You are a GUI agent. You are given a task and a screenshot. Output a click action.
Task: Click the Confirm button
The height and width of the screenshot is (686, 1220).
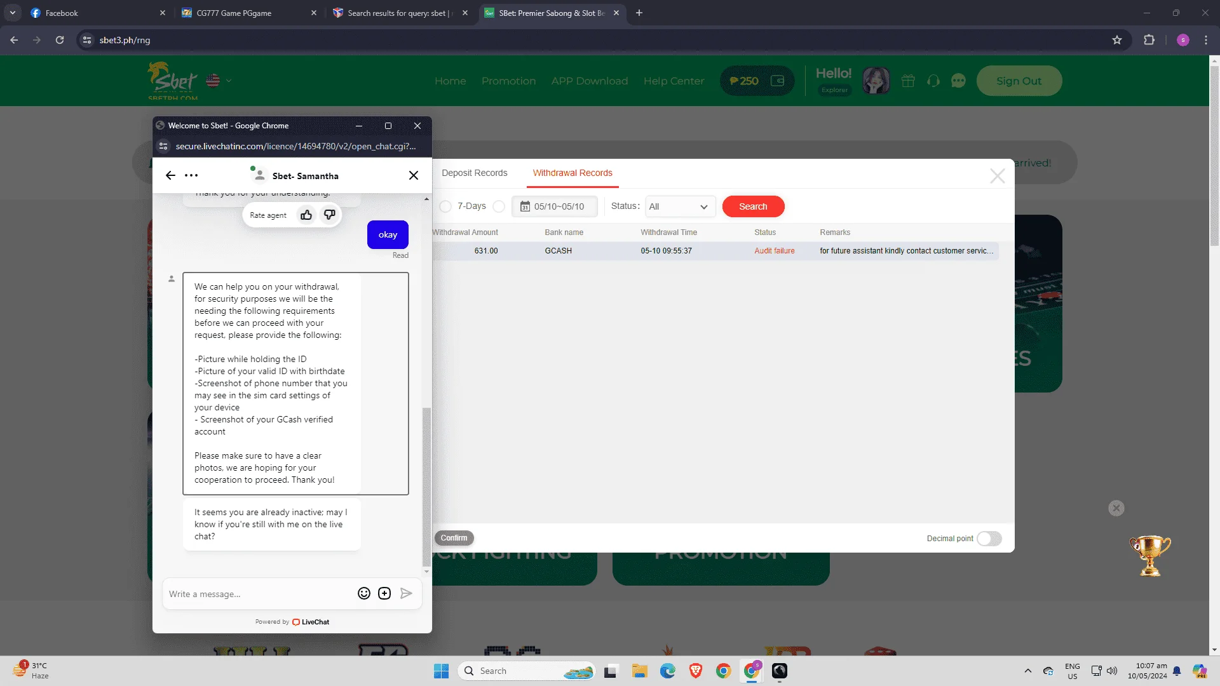tap(454, 538)
